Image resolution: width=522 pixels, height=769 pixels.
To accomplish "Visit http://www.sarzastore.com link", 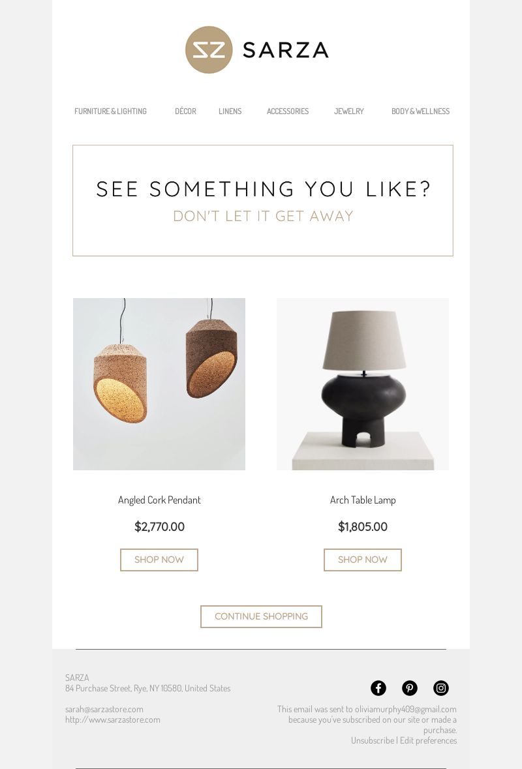I will click(113, 719).
